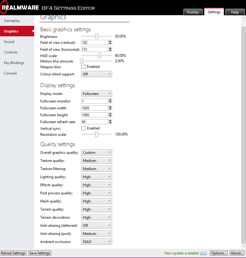The width and height of the screenshot is (246, 258).
Task: Open the Profiles tab
Action: [x=193, y=12]
